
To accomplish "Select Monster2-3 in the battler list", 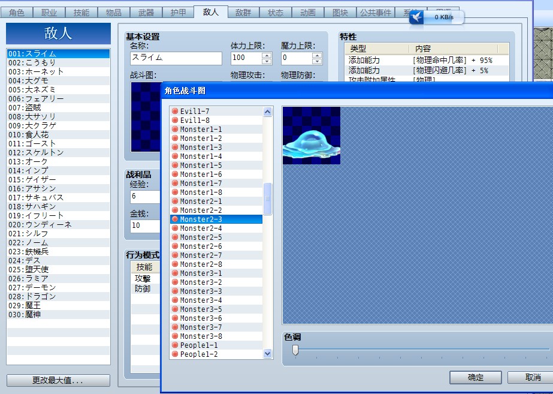I will point(216,219).
